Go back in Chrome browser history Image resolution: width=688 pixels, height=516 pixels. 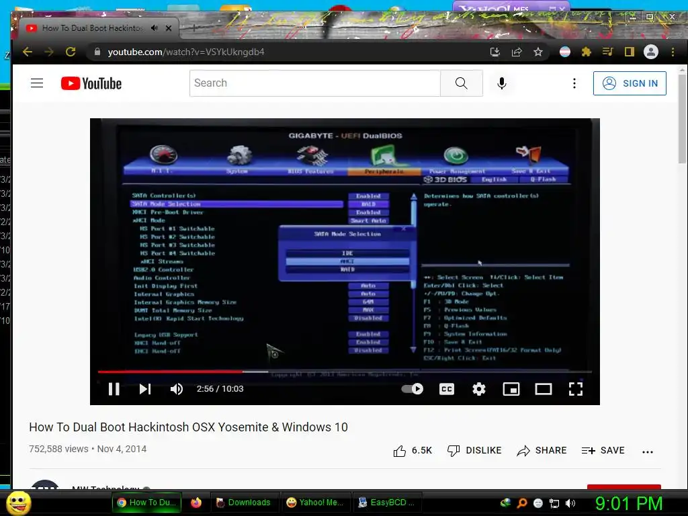pyautogui.click(x=28, y=52)
